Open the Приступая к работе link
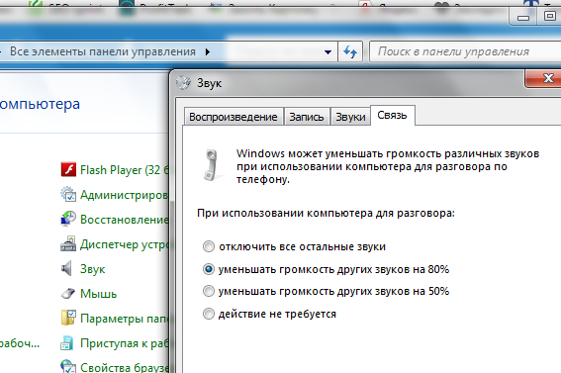 [124, 343]
